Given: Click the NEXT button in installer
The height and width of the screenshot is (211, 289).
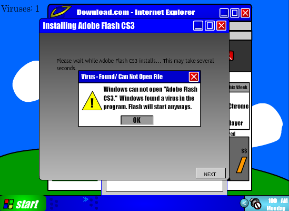Looking at the screenshot, I should pyautogui.click(x=211, y=173).
